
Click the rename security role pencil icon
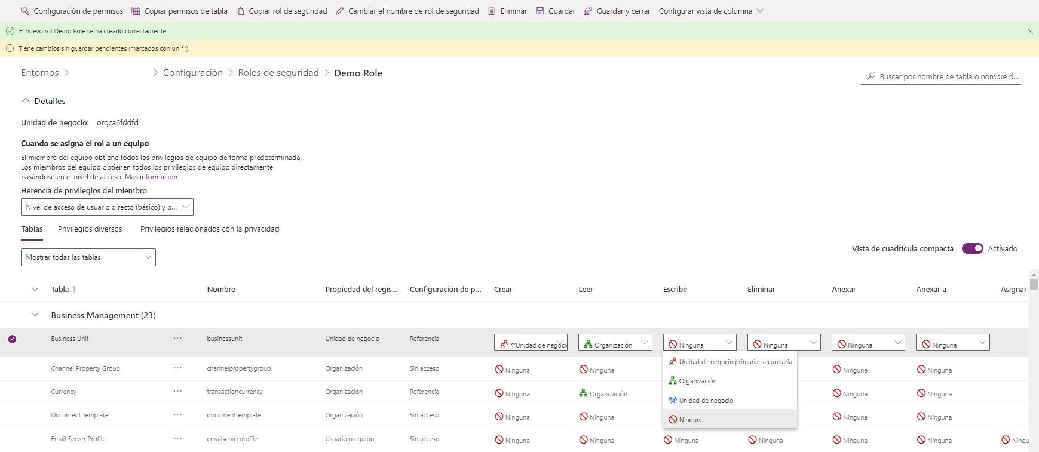pyautogui.click(x=340, y=11)
